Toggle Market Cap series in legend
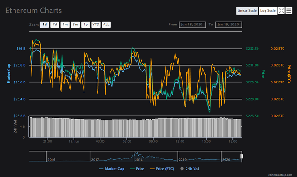This screenshot has width=297, height=177. coord(112,169)
